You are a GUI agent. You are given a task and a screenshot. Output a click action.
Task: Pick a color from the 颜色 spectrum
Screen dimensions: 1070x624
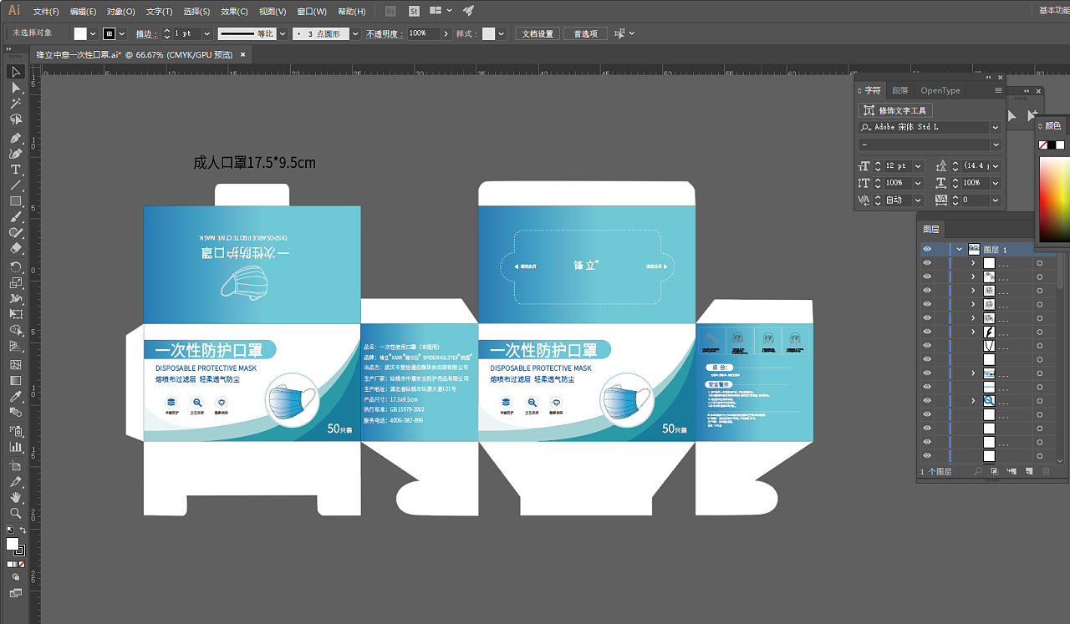click(x=1053, y=199)
